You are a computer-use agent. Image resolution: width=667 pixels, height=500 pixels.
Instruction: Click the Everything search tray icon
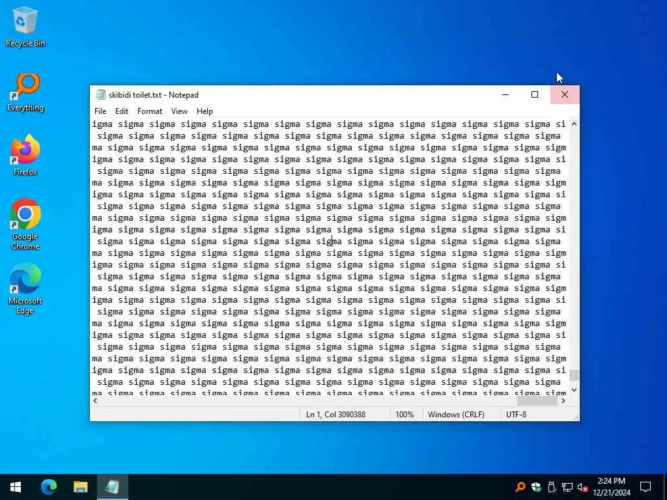tap(520, 487)
